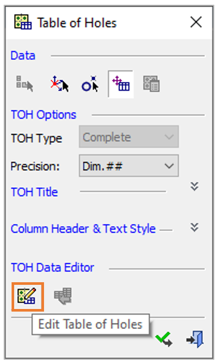Open the Precision Dim.## dropdown
This screenshot has height=363, width=218.
(x=129, y=166)
